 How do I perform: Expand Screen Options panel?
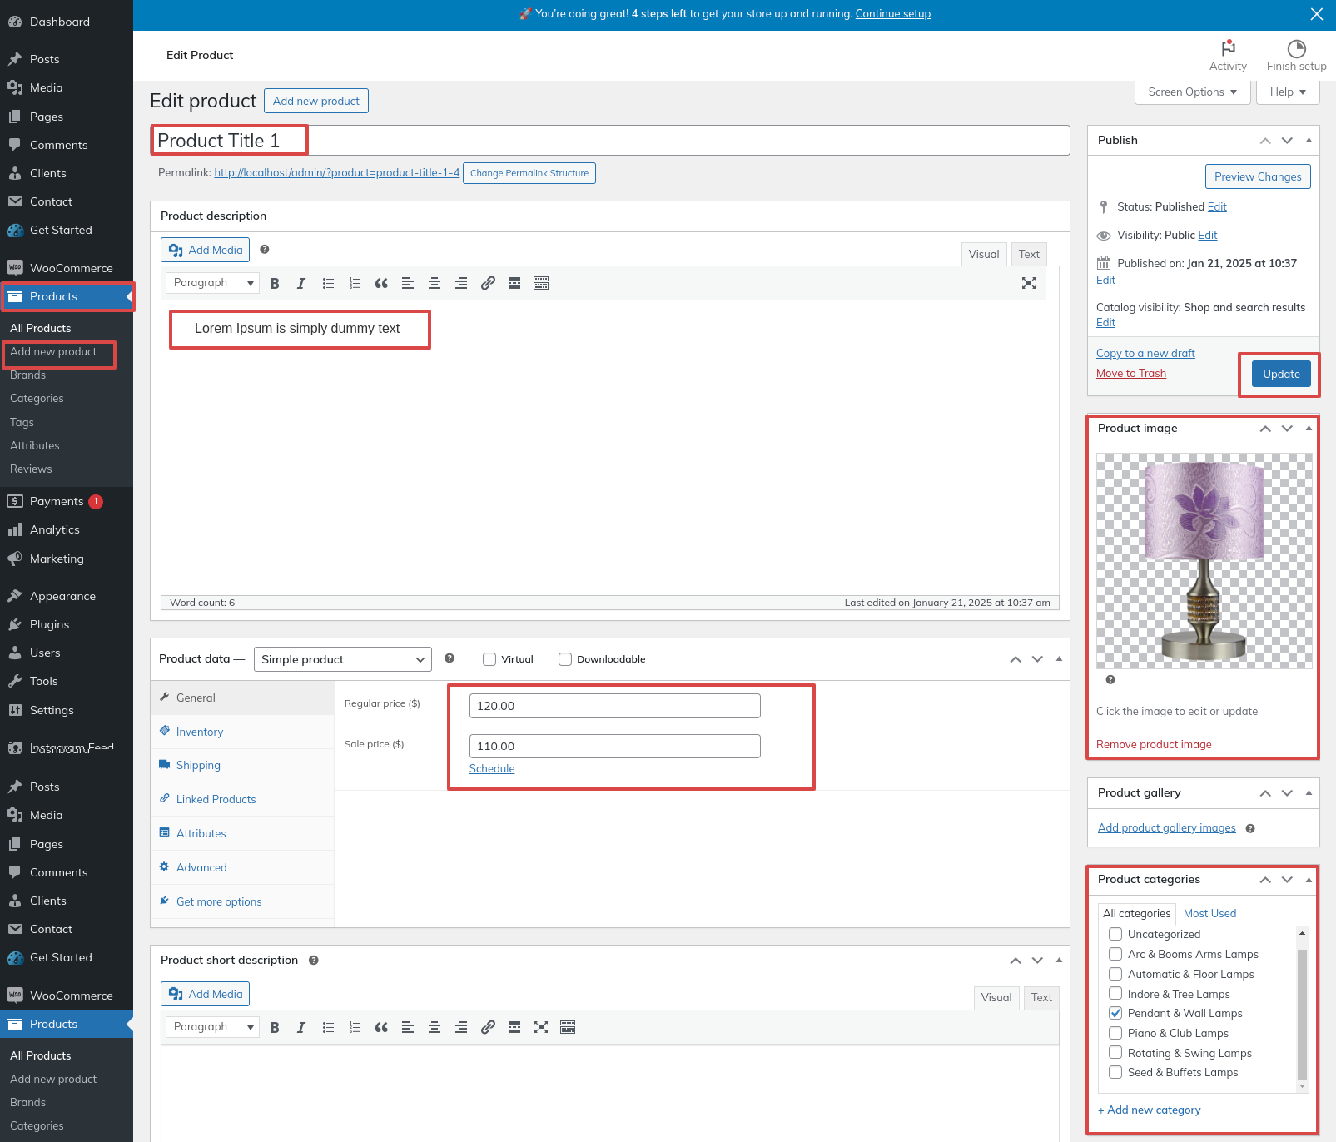point(1192,92)
